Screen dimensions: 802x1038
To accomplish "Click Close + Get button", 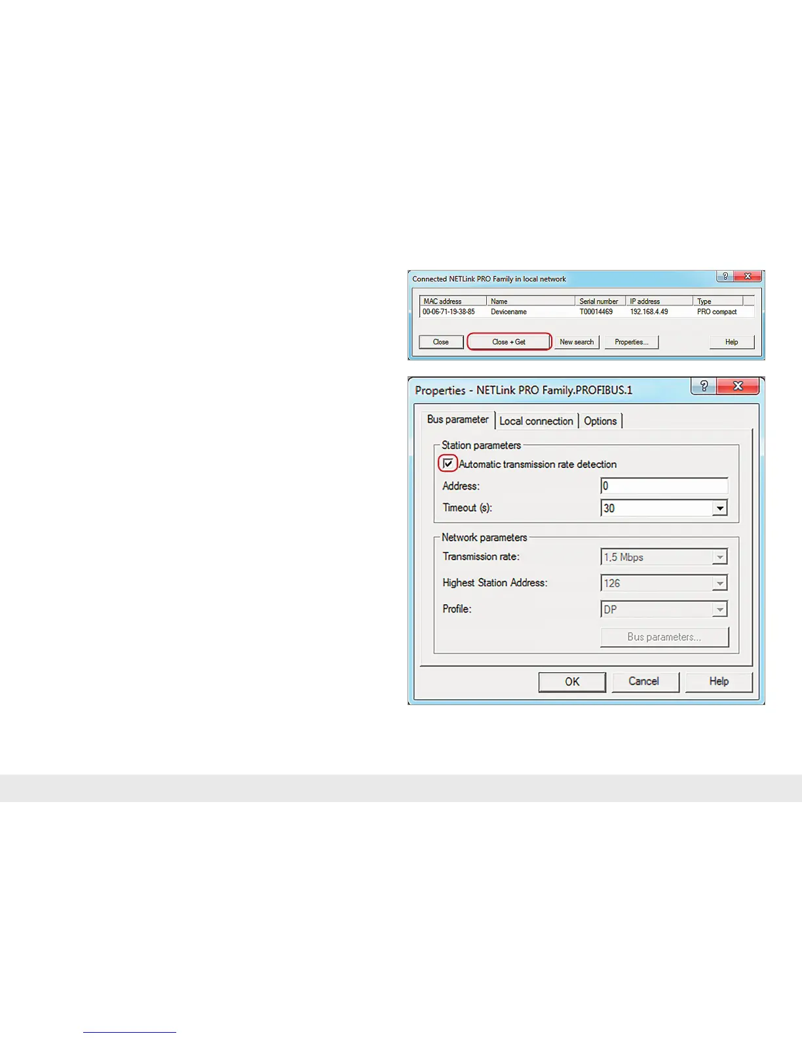I will (509, 342).
